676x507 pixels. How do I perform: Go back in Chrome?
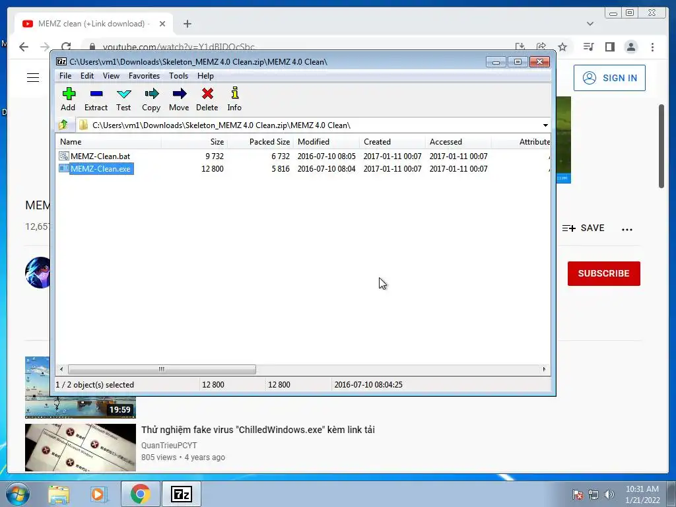(x=24, y=47)
